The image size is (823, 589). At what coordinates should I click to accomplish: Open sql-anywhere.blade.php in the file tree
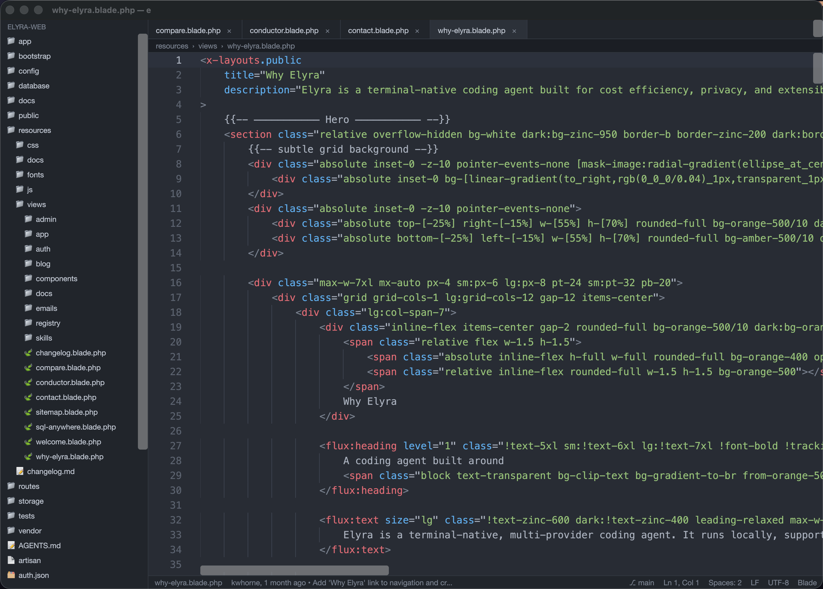(x=76, y=427)
